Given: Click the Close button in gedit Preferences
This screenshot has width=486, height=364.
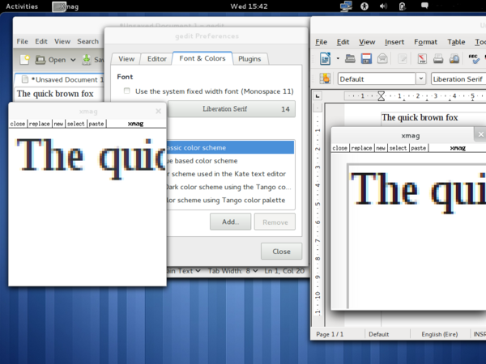Looking at the screenshot, I should (281, 251).
